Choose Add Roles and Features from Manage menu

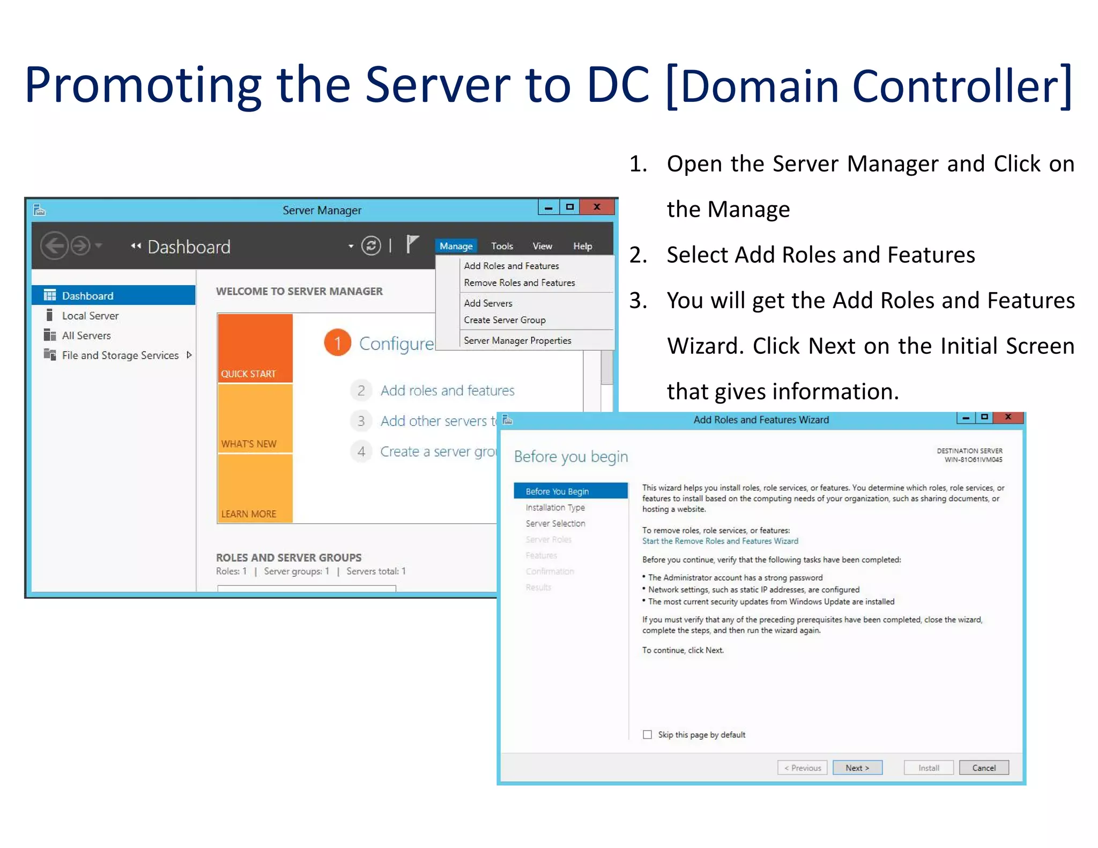[511, 265]
